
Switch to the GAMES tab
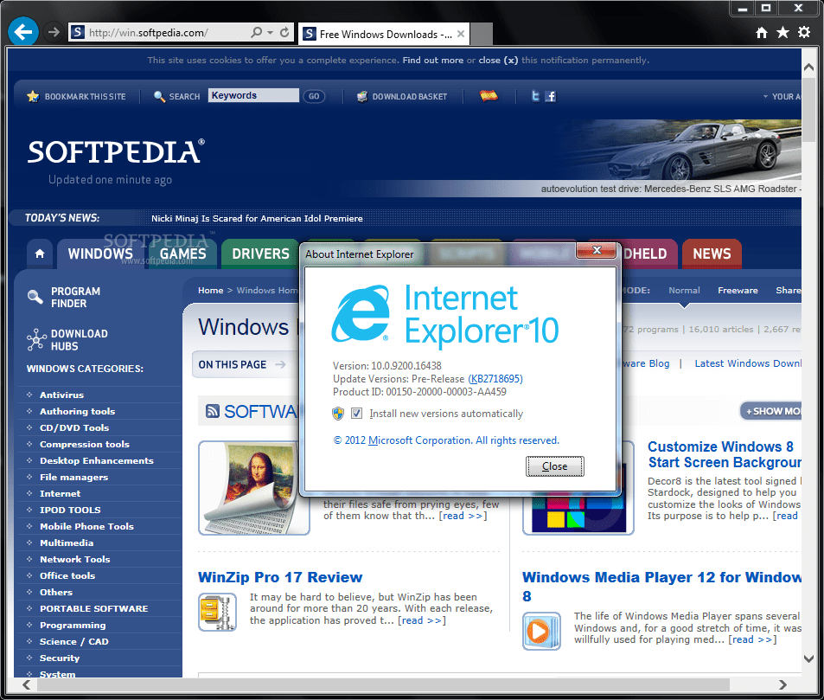[x=183, y=254]
